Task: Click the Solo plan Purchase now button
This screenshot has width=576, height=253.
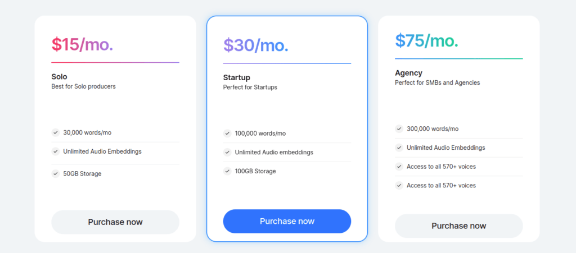Action: [x=115, y=222]
